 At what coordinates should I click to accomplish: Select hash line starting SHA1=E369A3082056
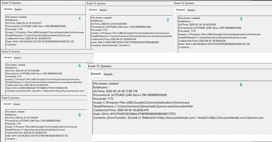pos(37,88)
